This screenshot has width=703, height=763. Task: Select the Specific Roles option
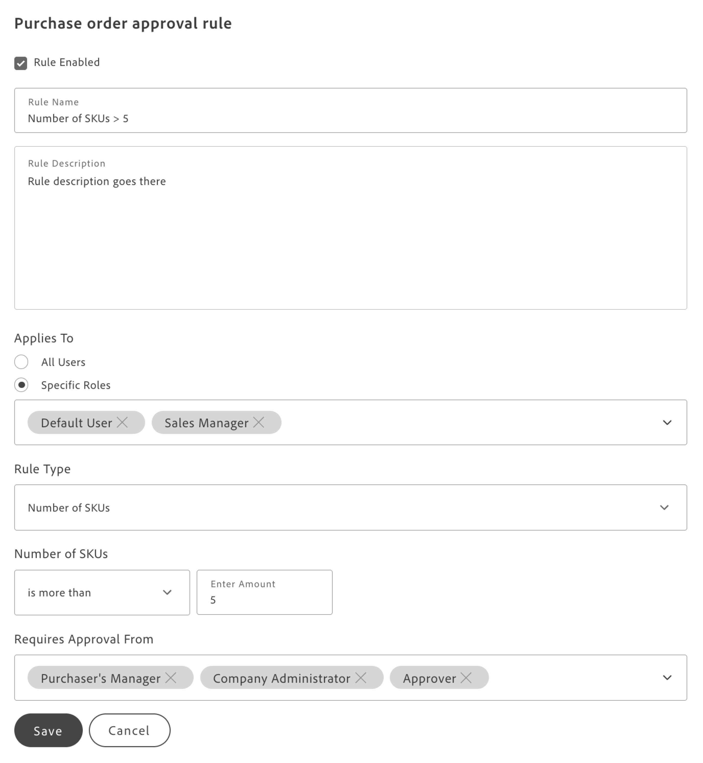[x=21, y=385]
